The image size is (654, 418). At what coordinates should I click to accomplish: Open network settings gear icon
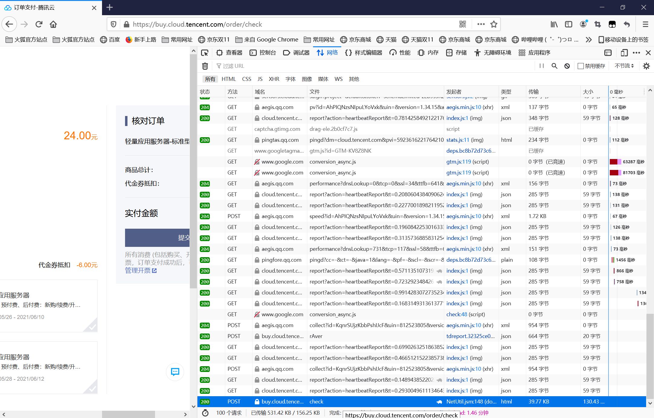(646, 66)
